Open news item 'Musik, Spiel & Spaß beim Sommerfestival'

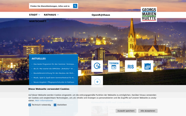pyautogui.click(x=55, y=78)
